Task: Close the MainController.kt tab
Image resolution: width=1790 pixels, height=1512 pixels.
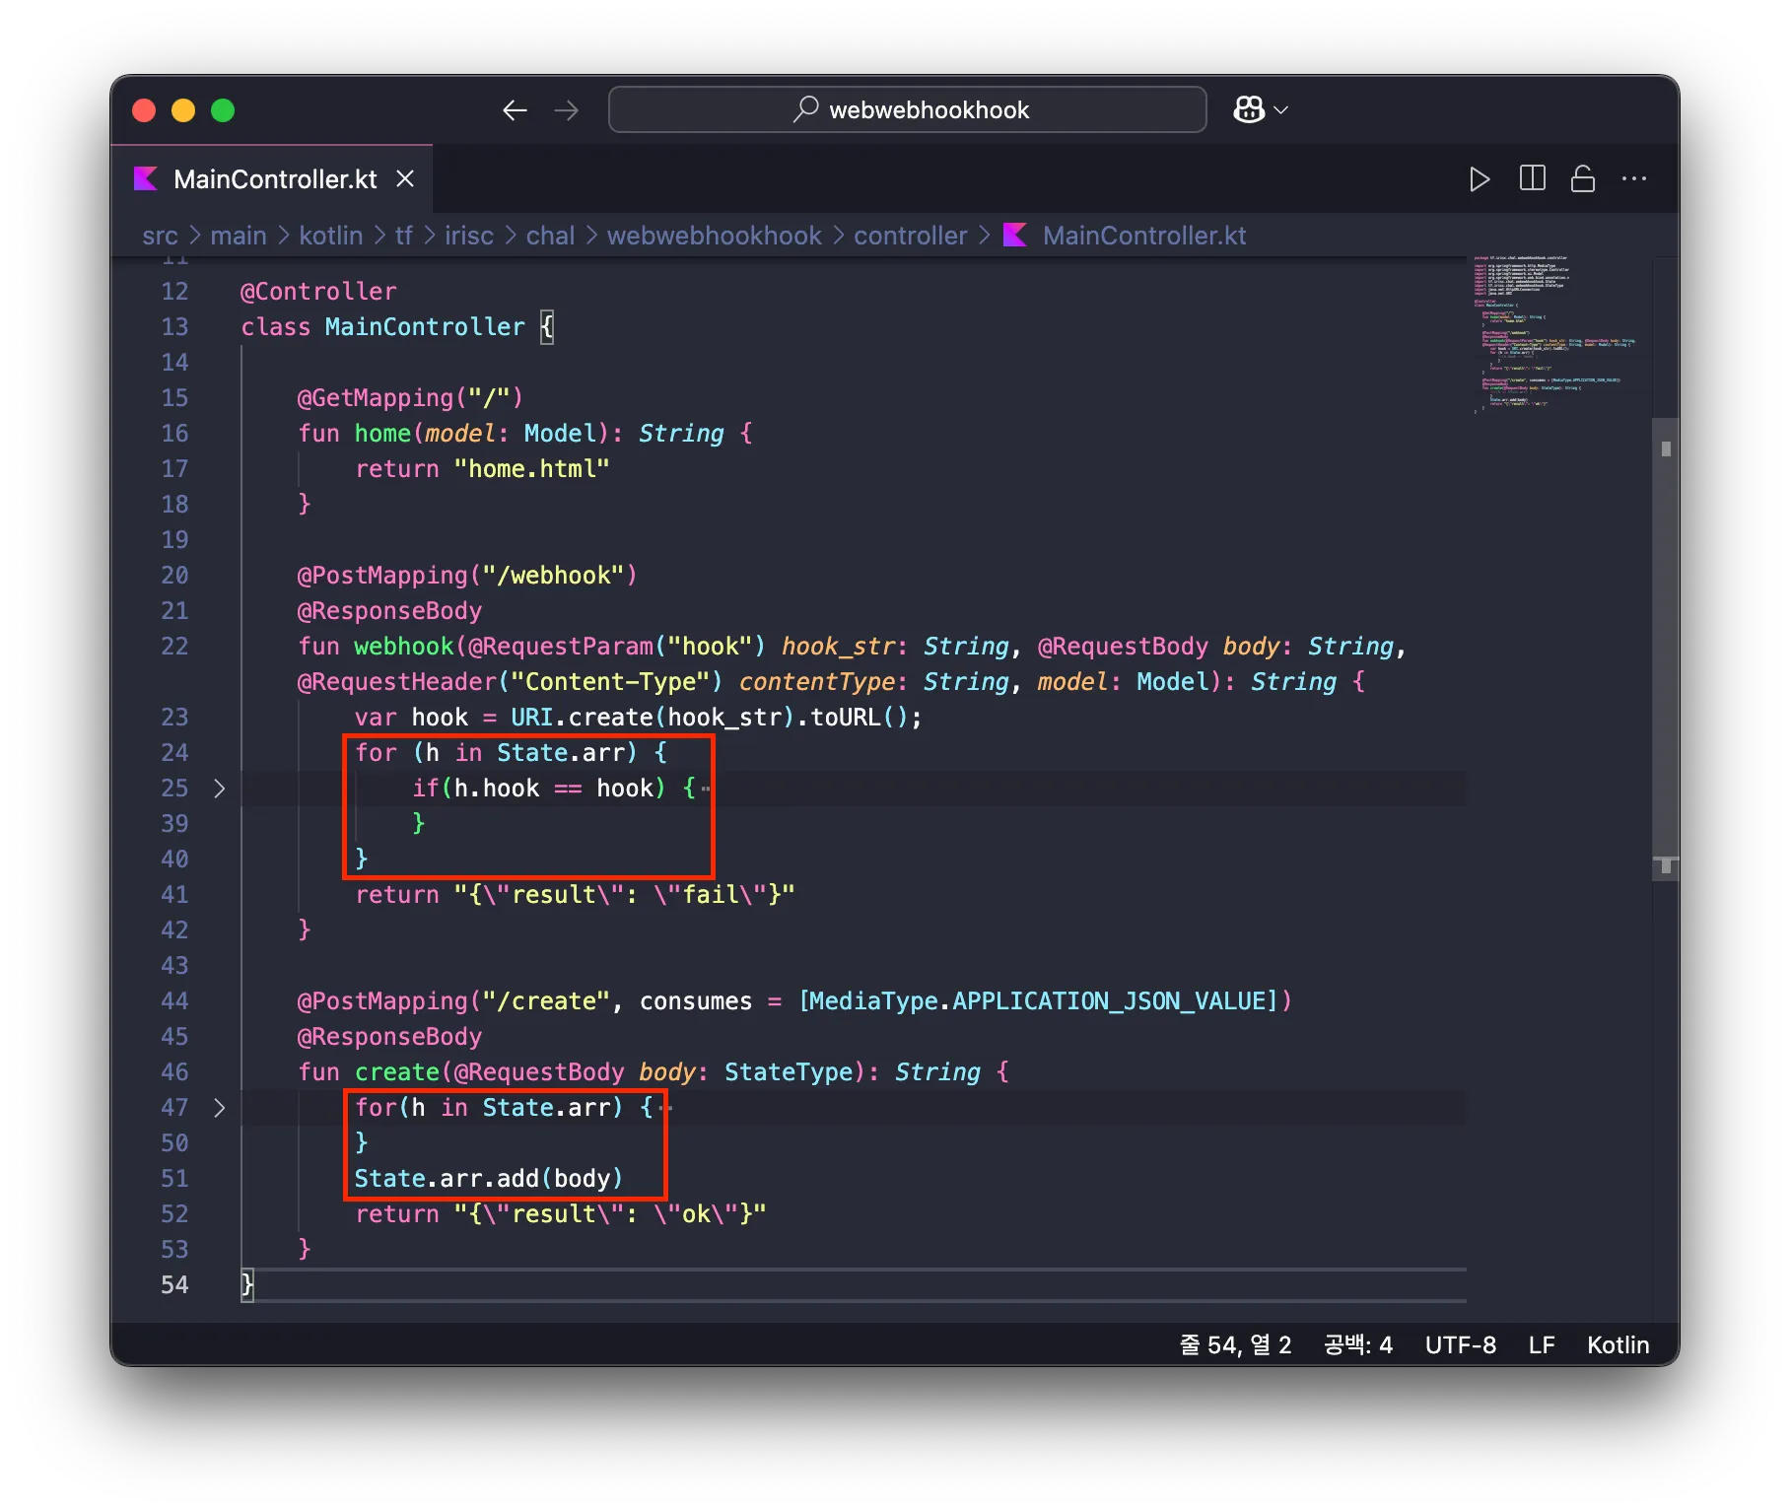Action: [405, 179]
